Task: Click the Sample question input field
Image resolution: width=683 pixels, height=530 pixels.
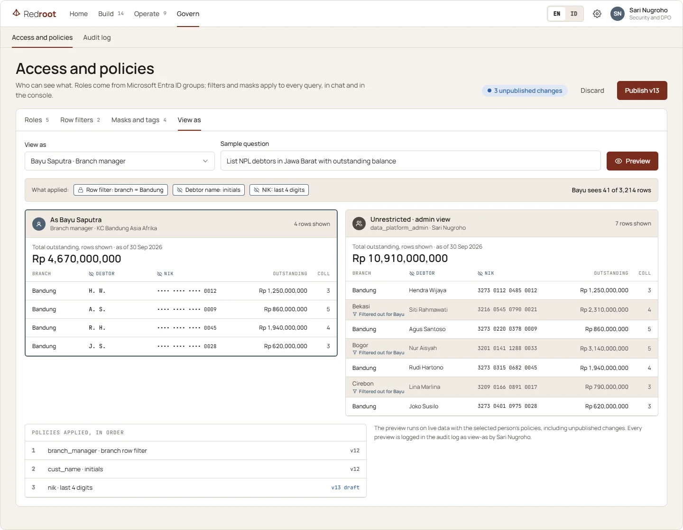Action: [x=410, y=161]
